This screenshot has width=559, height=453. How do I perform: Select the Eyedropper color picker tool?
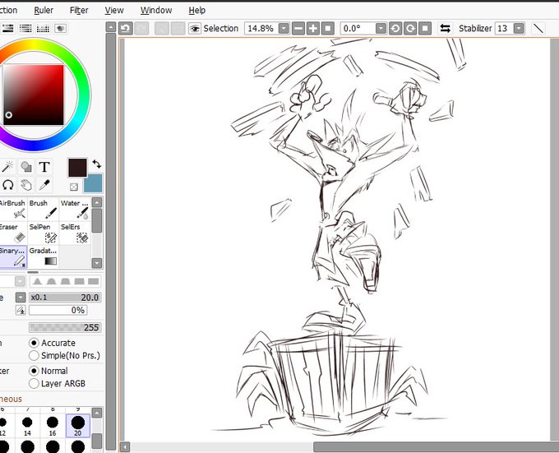(x=44, y=185)
